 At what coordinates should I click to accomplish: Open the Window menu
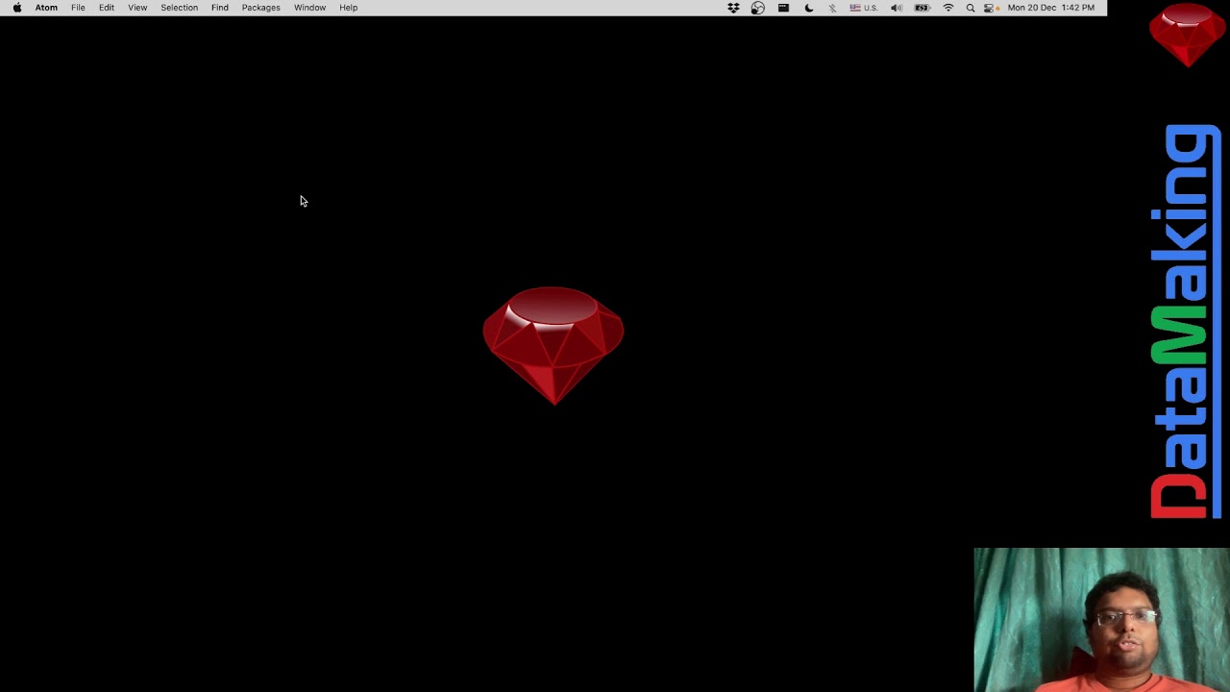[x=309, y=8]
